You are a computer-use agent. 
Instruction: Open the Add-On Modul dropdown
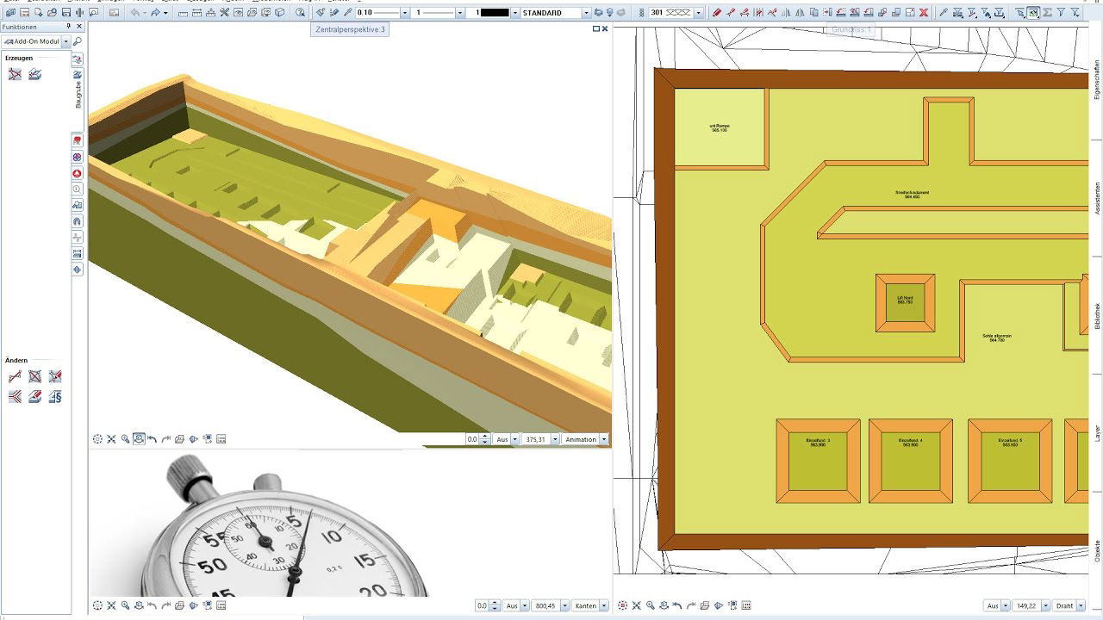pyautogui.click(x=66, y=41)
